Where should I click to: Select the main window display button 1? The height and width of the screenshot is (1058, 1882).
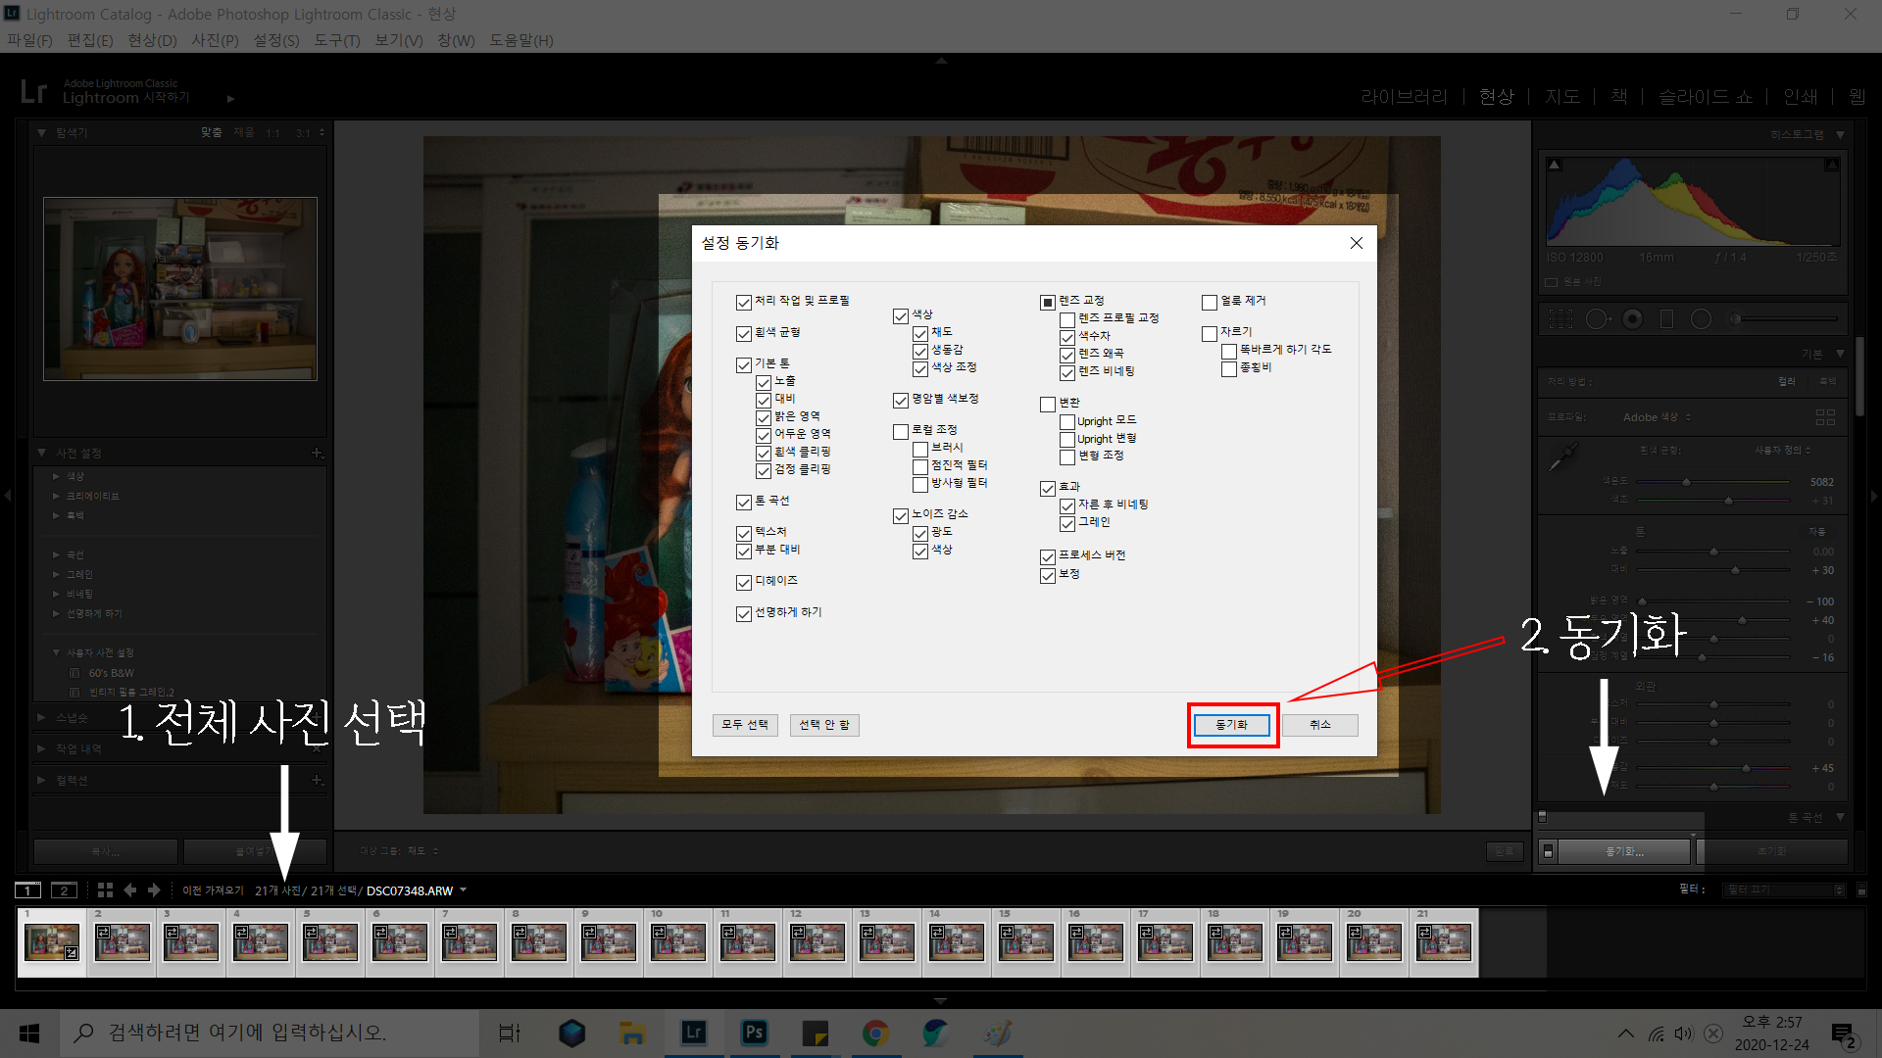click(27, 890)
